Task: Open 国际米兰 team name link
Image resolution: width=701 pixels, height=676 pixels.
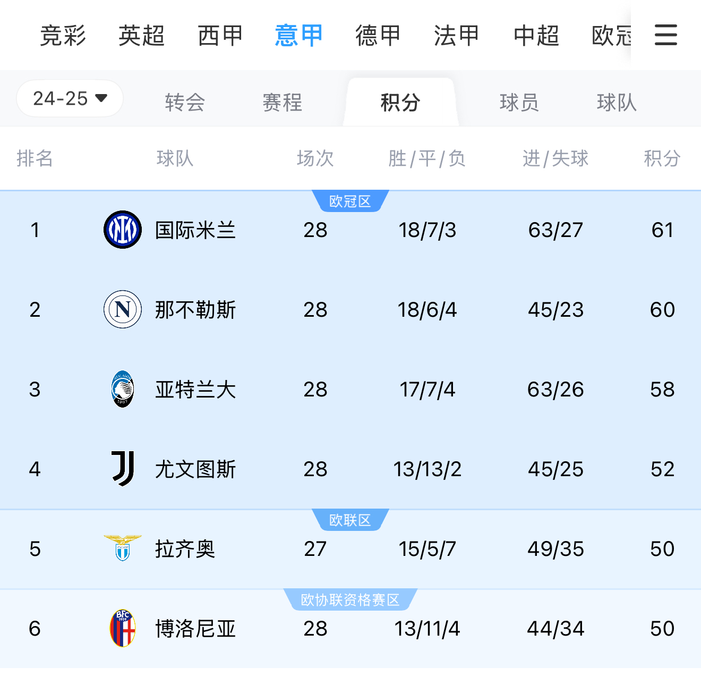Action: click(195, 230)
